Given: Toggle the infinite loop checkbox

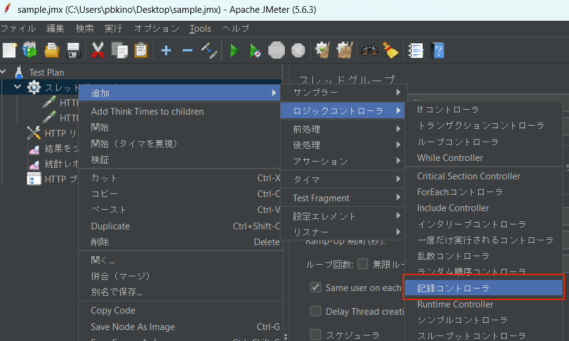Looking at the screenshot, I should coord(363,264).
